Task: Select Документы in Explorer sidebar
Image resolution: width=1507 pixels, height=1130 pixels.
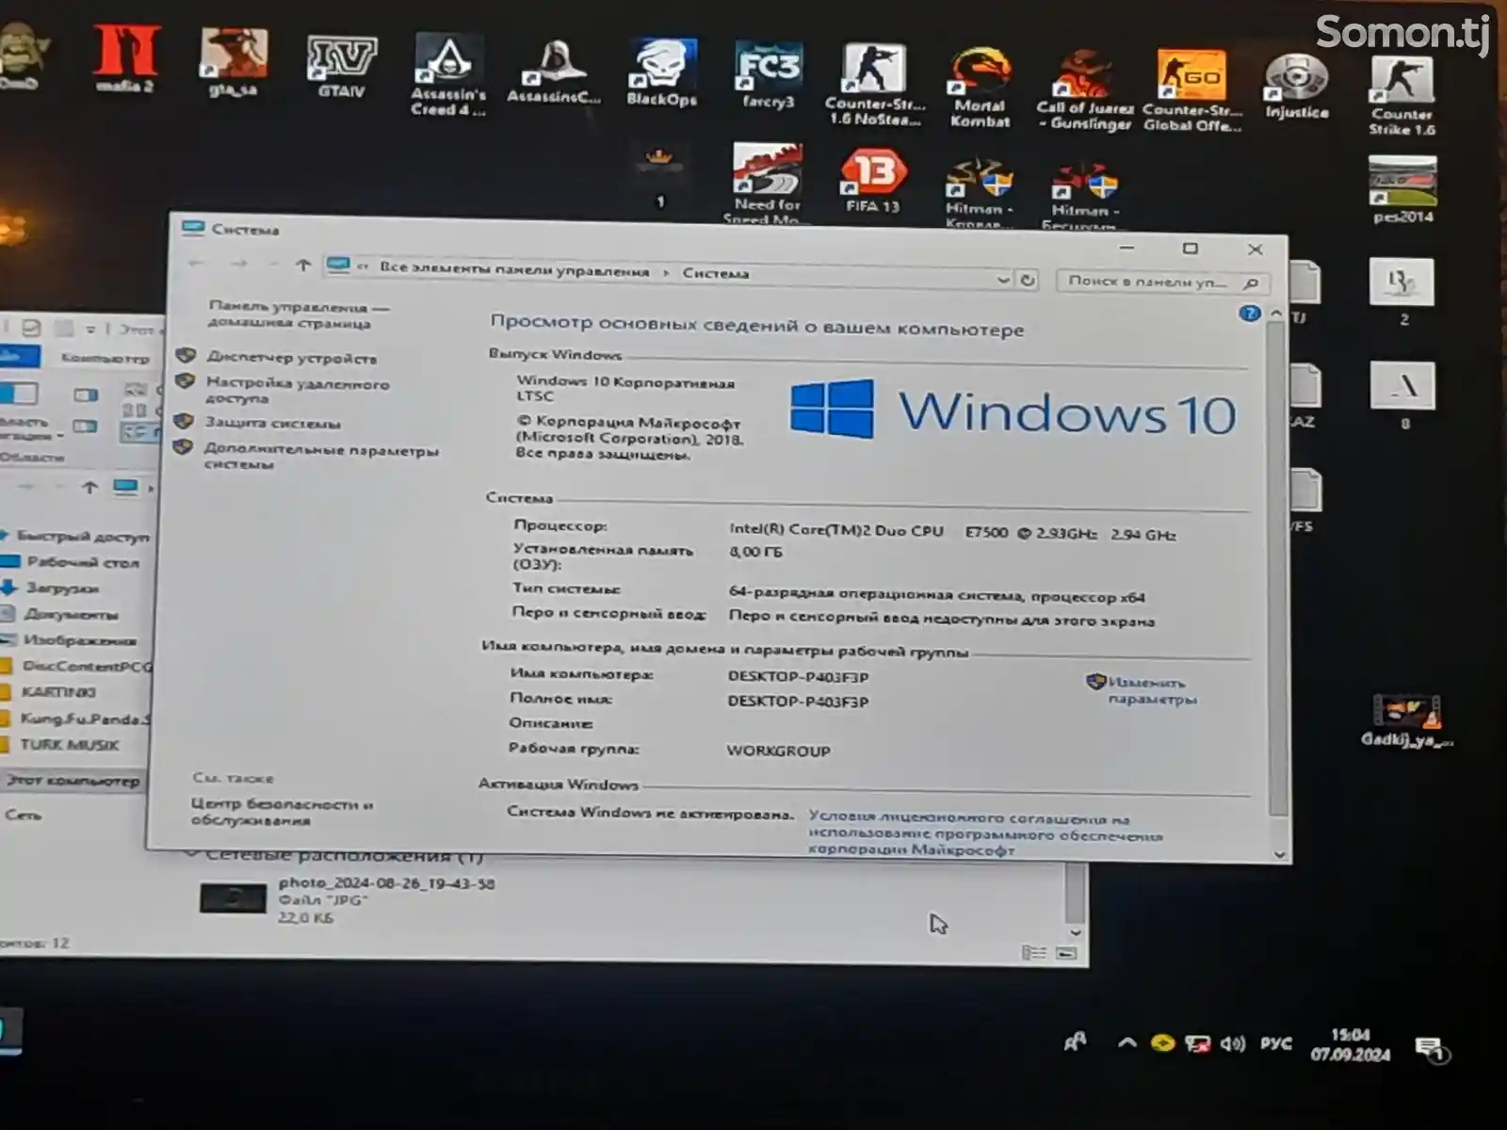Action: (71, 614)
